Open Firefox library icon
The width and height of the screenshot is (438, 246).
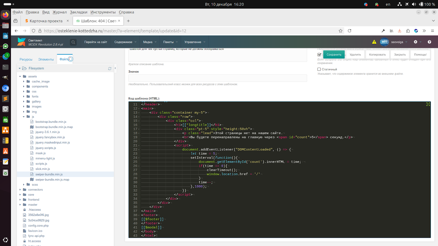(391, 31)
